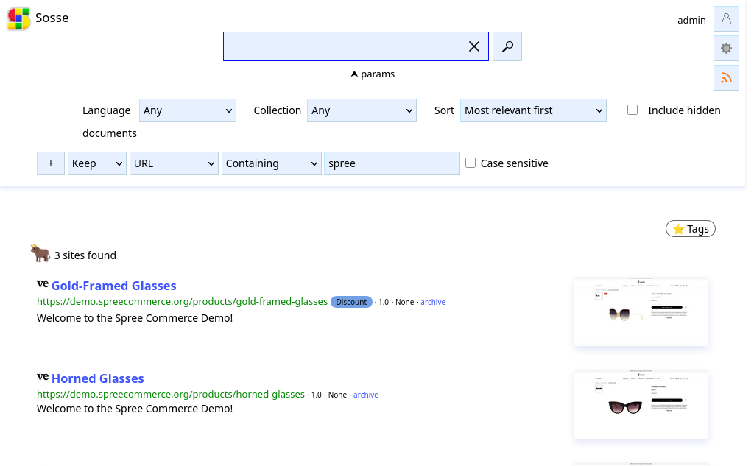Click the Sosse title text
Screen dimensions: 754x466
tap(52, 18)
